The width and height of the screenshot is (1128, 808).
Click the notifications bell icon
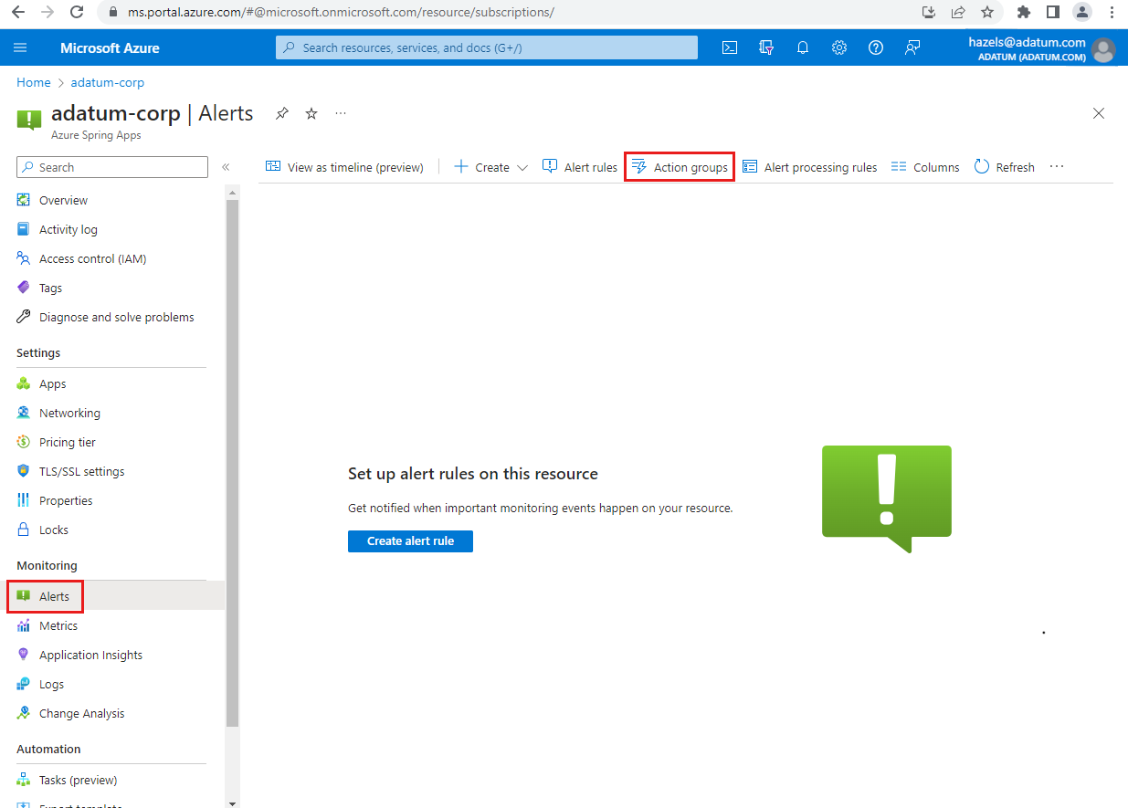click(803, 48)
